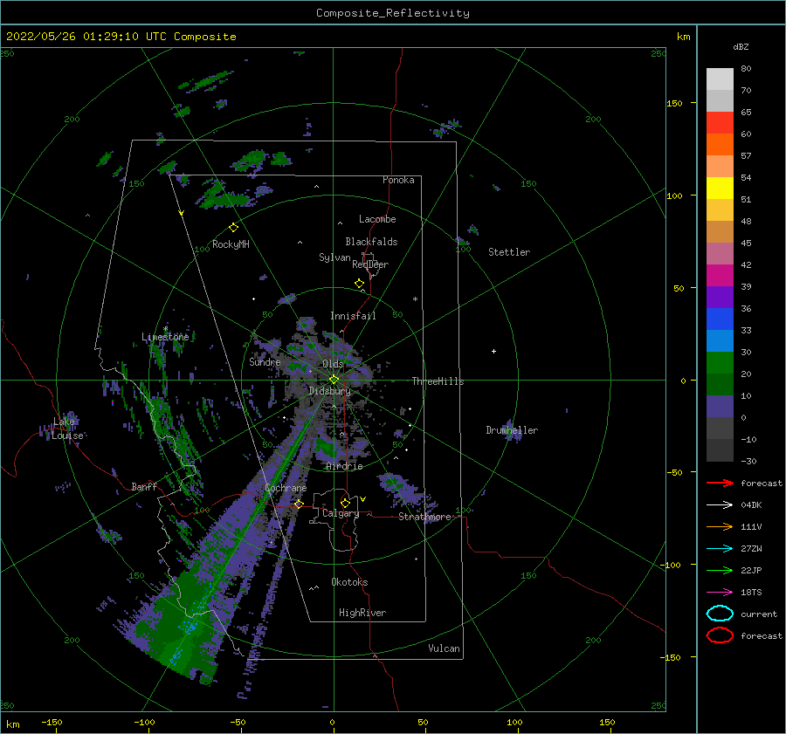Click the RockyMH label
The height and width of the screenshot is (734, 786).
[x=231, y=244]
